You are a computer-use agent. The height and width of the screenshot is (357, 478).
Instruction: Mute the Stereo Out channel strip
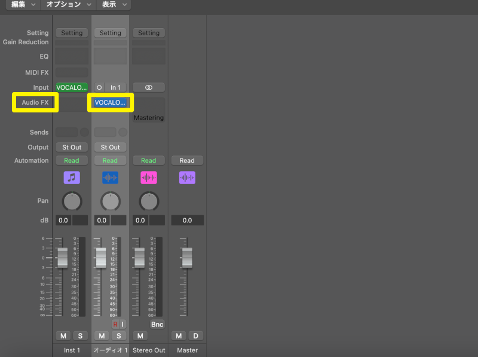click(140, 336)
